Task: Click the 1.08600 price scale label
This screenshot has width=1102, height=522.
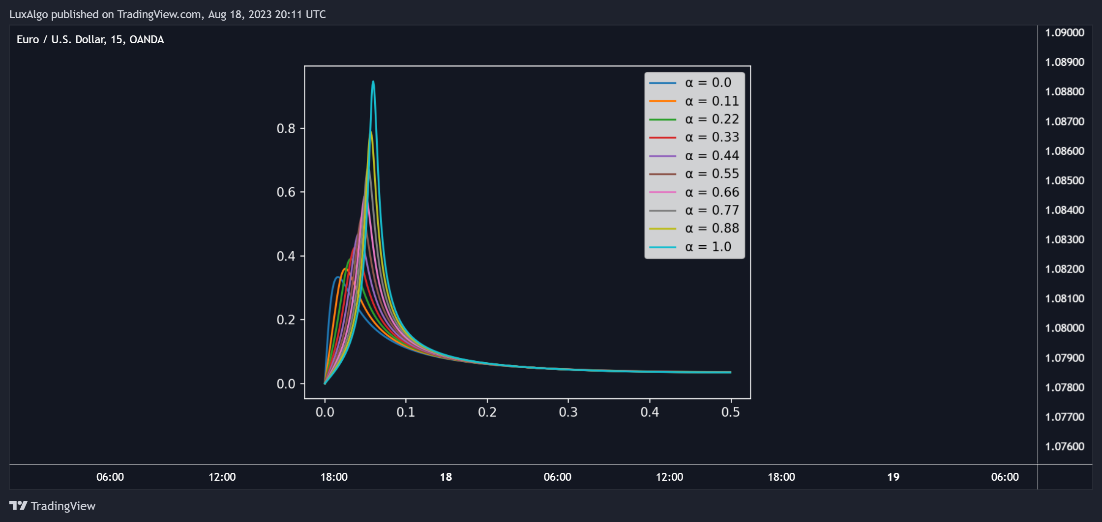Action: click(x=1065, y=151)
